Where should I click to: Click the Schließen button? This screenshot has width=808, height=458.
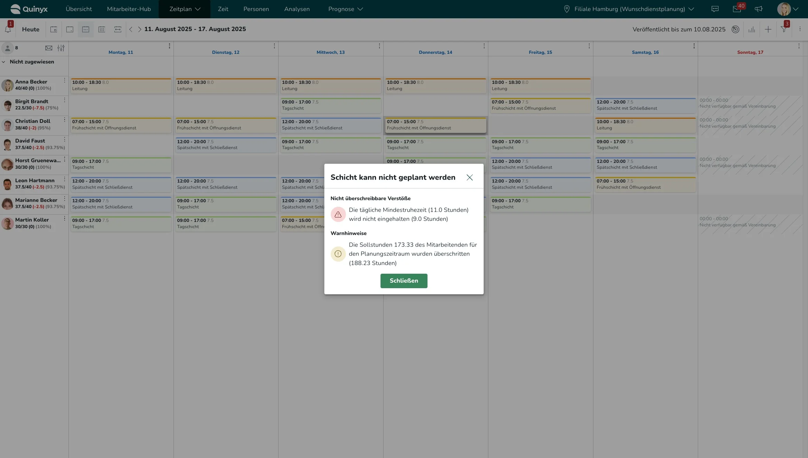(404, 281)
